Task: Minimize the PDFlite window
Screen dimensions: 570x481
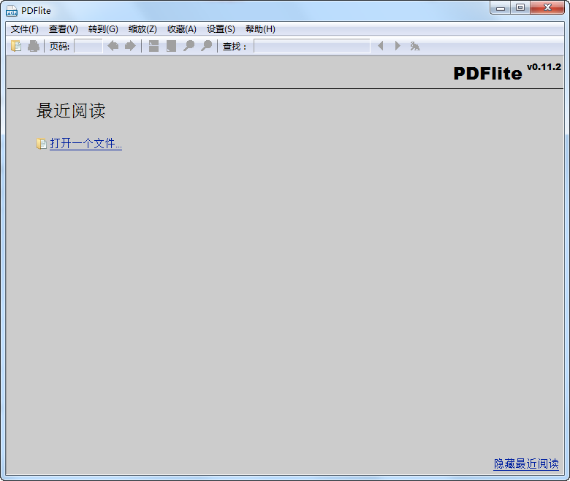Action: [501, 7]
